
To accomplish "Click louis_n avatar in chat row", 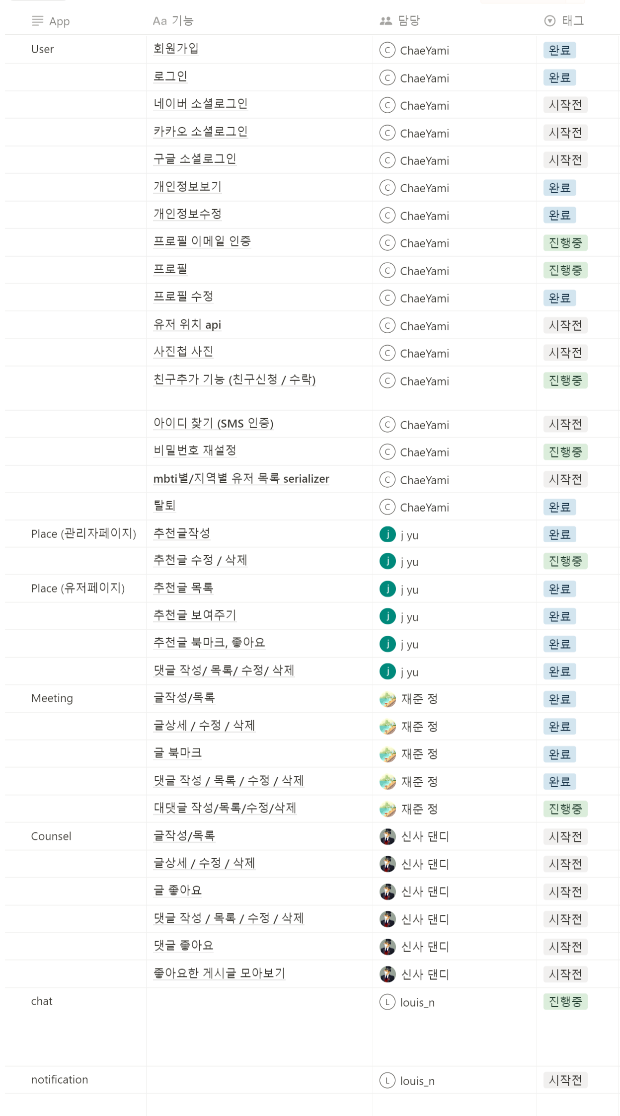I will pos(387,1002).
